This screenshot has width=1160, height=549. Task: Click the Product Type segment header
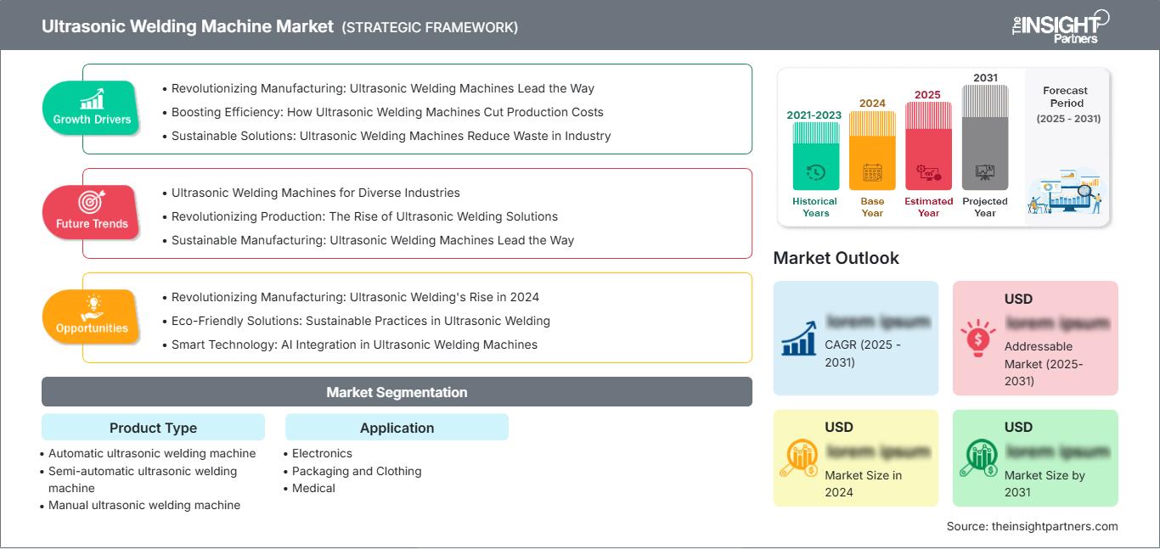coord(153,428)
